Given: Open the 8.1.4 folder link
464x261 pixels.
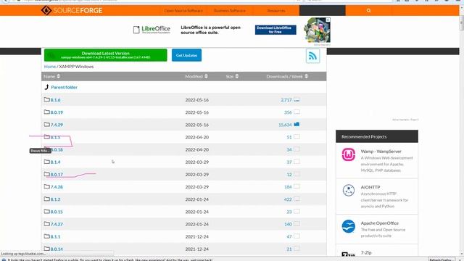Looking at the screenshot, I should tap(55, 162).
